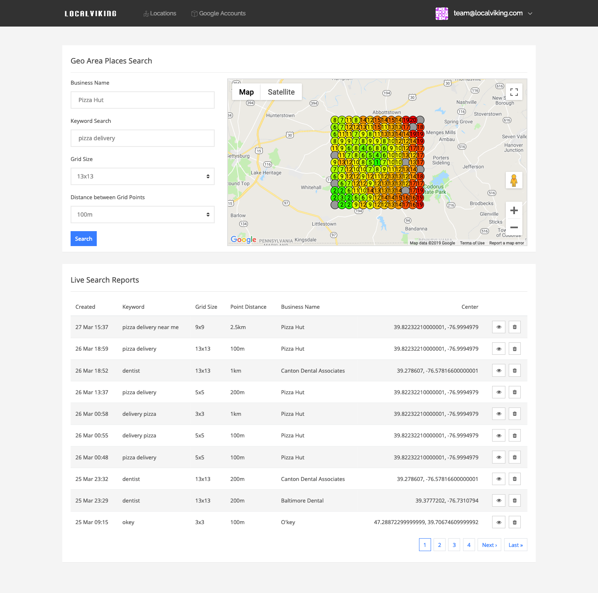Go to results page 3
Viewport: 598px width, 593px height.
454,545
